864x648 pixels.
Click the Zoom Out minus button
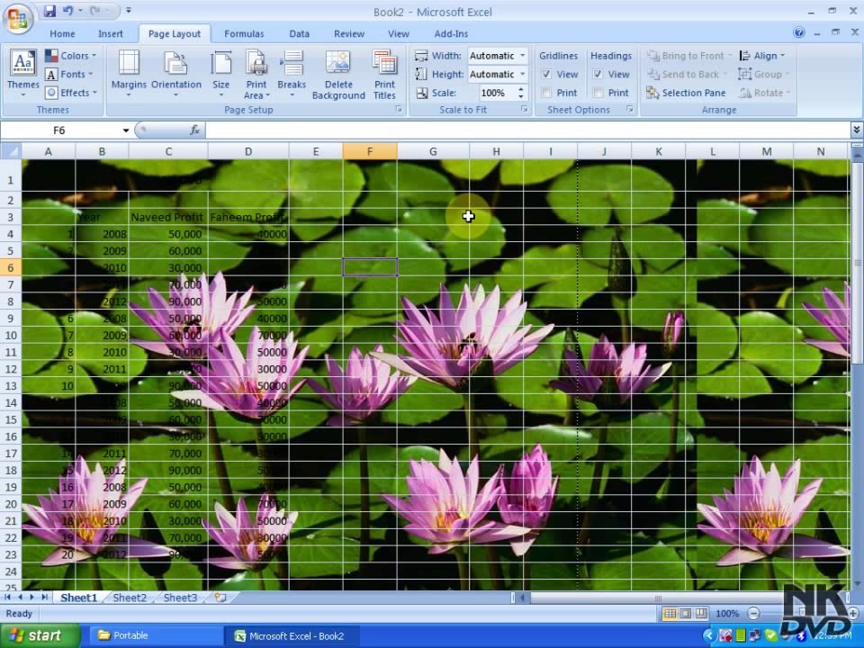754,613
